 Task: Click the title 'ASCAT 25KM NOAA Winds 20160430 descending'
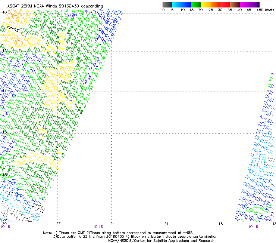pyautogui.click(x=55, y=6)
